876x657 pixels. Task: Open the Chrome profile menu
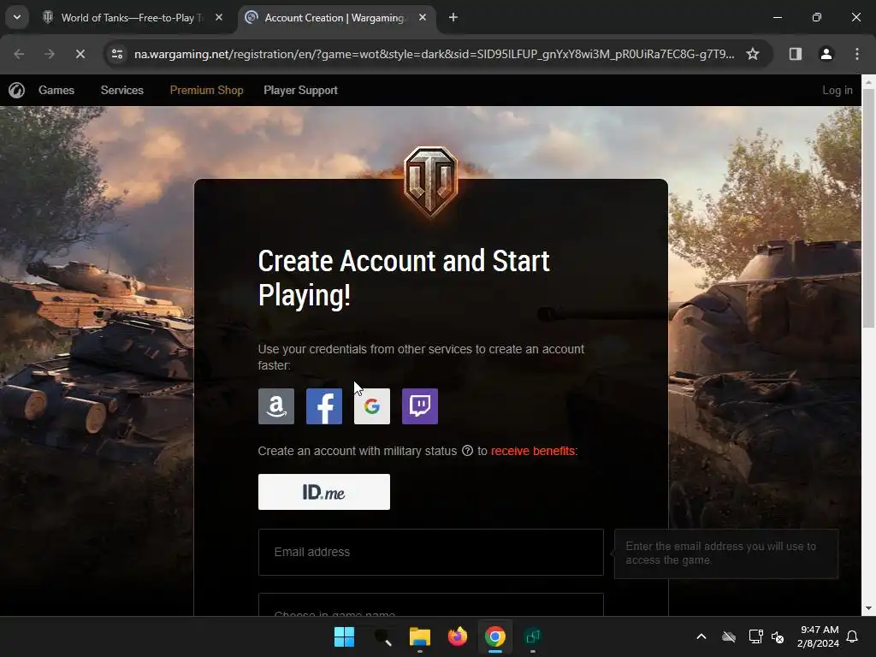point(826,54)
